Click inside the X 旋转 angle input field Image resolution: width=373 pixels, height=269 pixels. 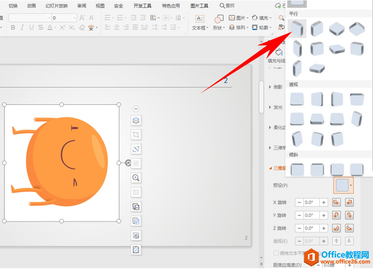click(309, 202)
